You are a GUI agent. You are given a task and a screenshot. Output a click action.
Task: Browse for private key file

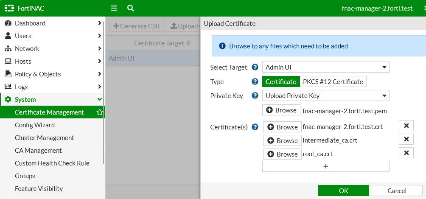281,110
